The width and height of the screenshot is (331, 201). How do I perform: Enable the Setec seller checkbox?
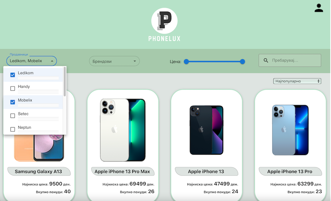(13, 116)
